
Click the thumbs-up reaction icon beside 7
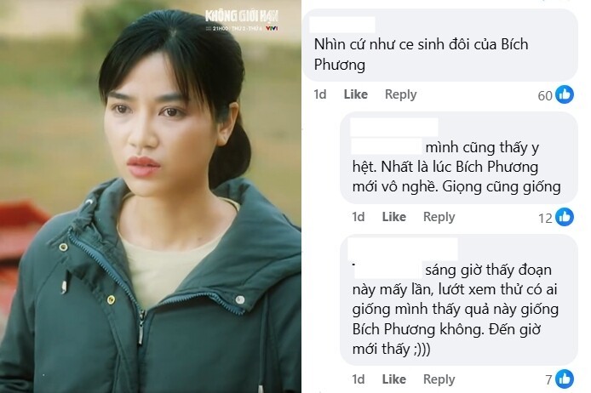tap(565, 379)
